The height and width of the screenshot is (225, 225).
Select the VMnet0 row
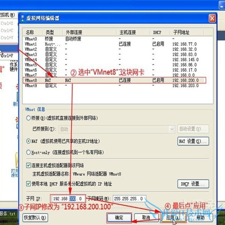click(x=118, y=39)
